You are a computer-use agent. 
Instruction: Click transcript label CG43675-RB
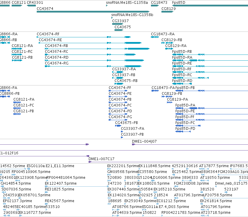click(126, 81)
